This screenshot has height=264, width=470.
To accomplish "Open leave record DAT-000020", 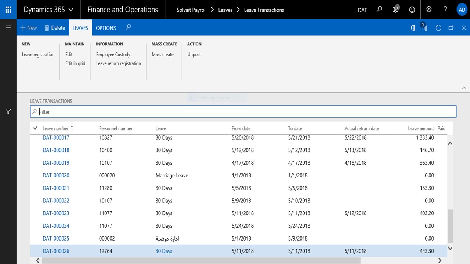I will (56, 176).
